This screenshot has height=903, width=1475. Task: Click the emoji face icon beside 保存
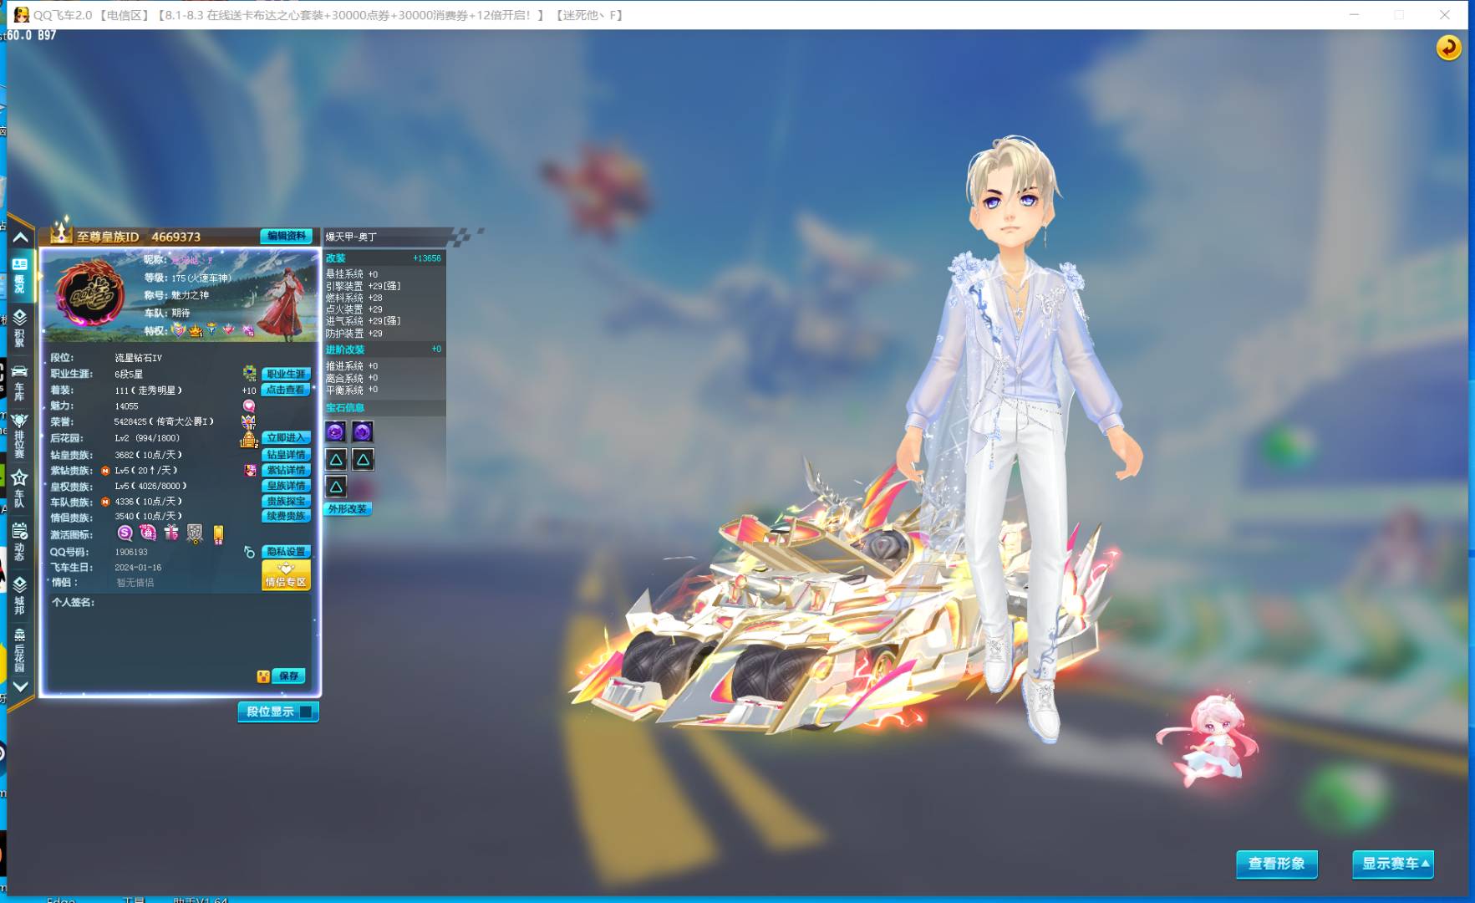pos(263,676)
